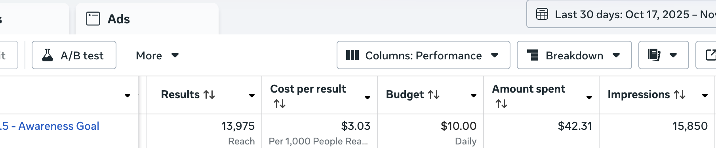716x148 pixels.
Task: Open the Last 30 days date range picker
Action: [621, 14]
